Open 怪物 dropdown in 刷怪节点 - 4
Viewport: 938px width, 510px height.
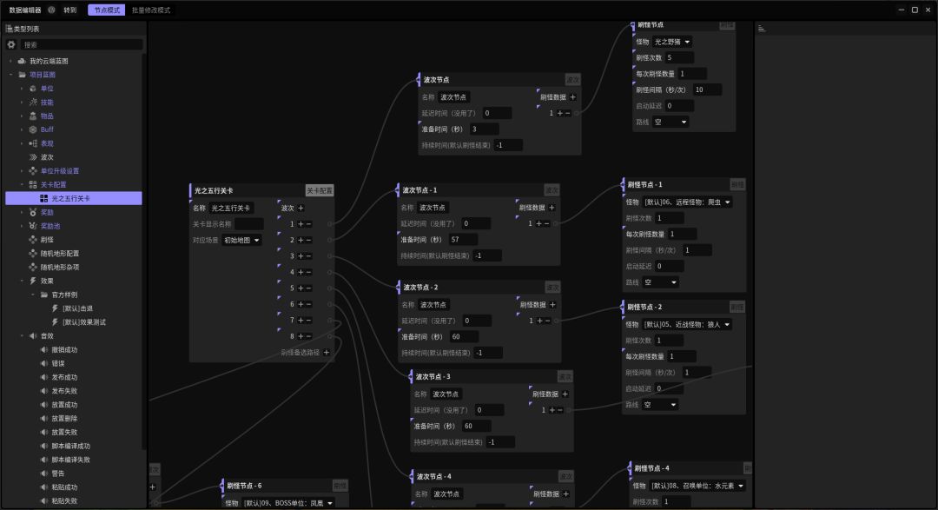coord(697,486)
